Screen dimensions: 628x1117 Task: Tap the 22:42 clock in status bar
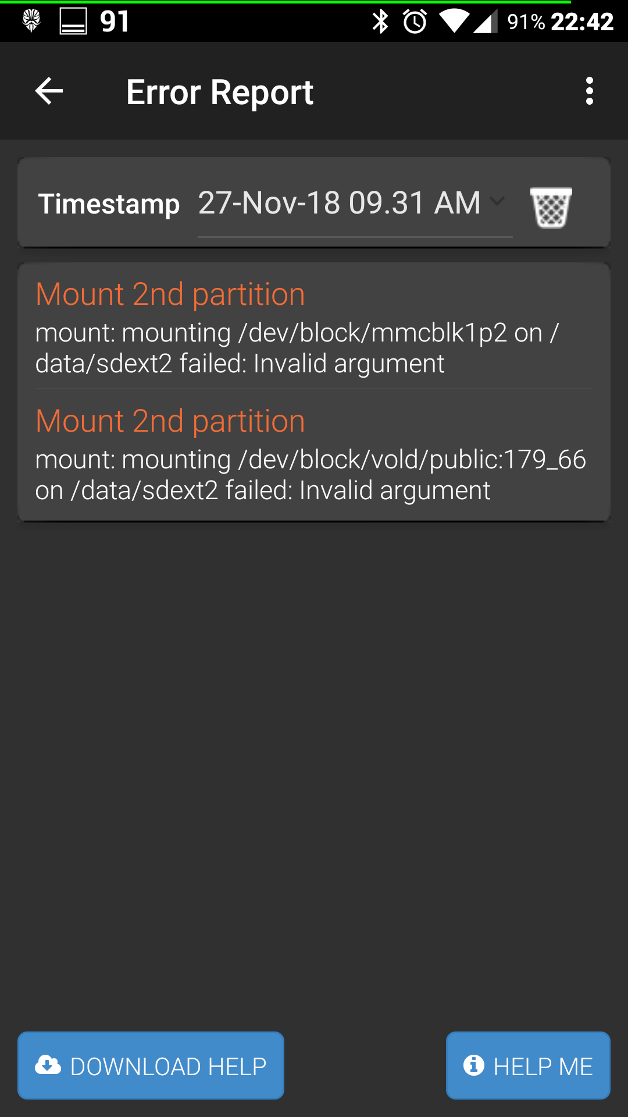coord(582,22)
